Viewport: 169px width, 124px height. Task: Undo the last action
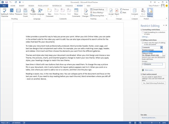tap(10, 2)
